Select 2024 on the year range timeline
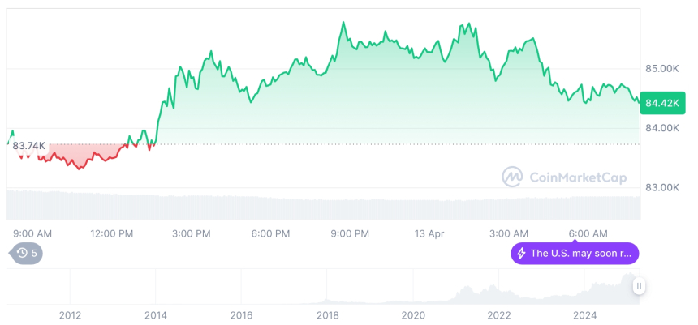The width and height of the screenshot is (698, 325). (584, 315)
